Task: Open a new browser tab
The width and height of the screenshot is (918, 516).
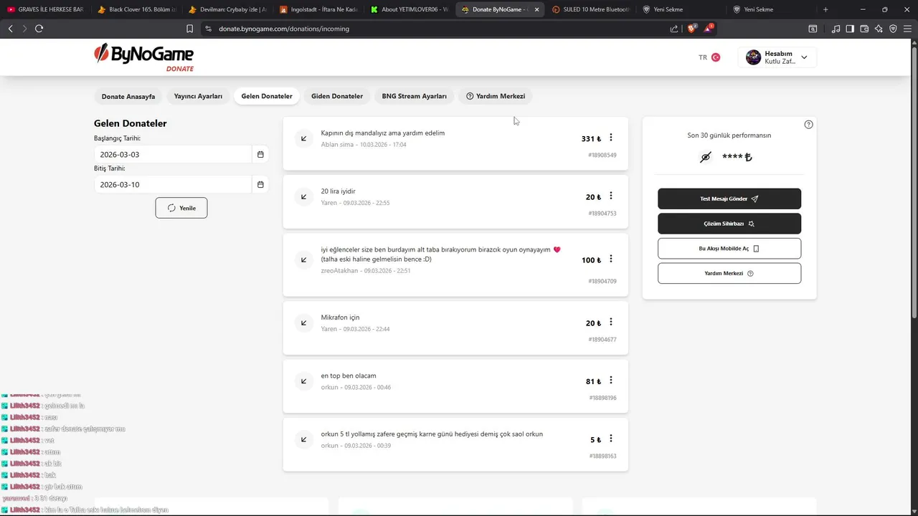Action: pos(825,9)
